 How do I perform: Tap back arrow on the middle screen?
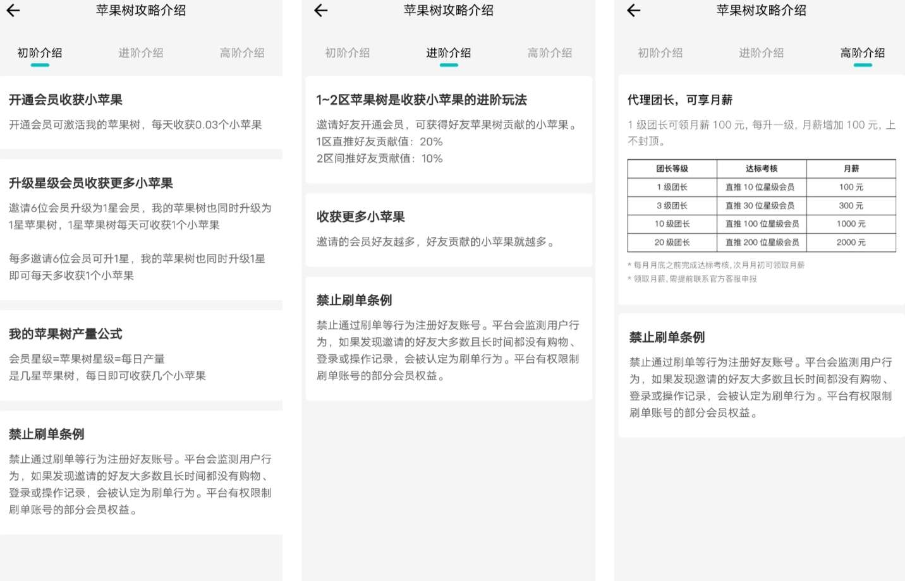point(321,10)
